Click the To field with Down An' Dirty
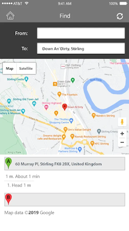Image resolution: width=129 pixels, height=231 pixels. coord(81,49)
